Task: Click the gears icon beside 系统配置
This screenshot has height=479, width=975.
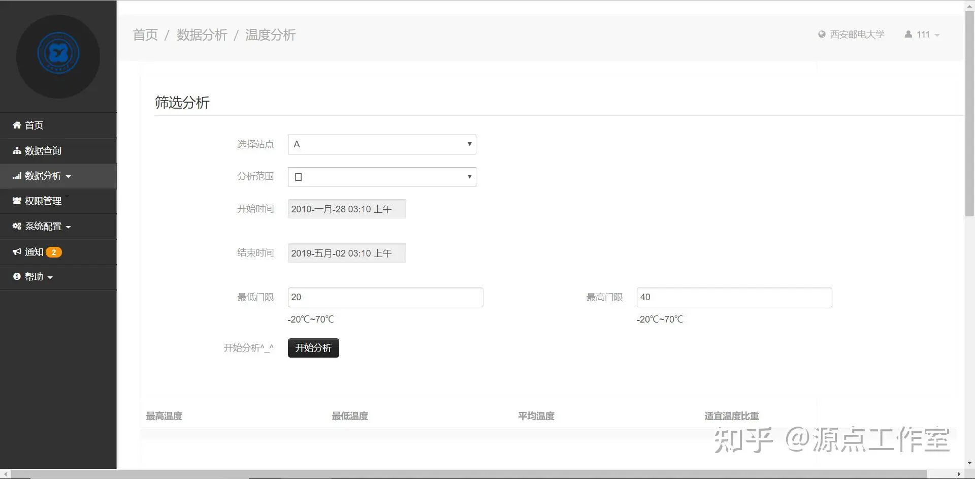Action: point(17,226)
